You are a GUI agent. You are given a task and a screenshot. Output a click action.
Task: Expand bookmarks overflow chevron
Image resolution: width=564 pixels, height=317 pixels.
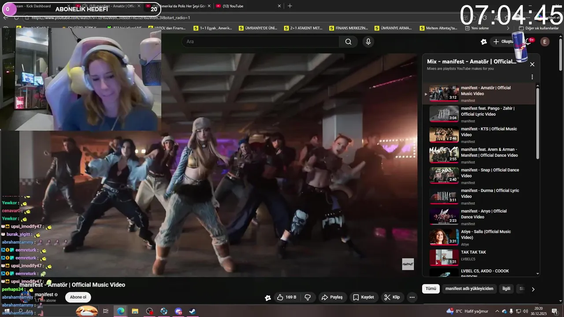pyautogui.click(x=508, y=28)
